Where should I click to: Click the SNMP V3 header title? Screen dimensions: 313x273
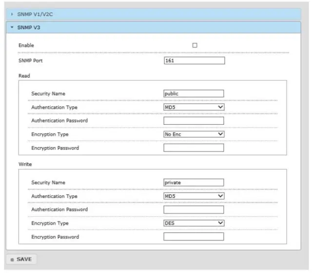(x=29, y=27)
